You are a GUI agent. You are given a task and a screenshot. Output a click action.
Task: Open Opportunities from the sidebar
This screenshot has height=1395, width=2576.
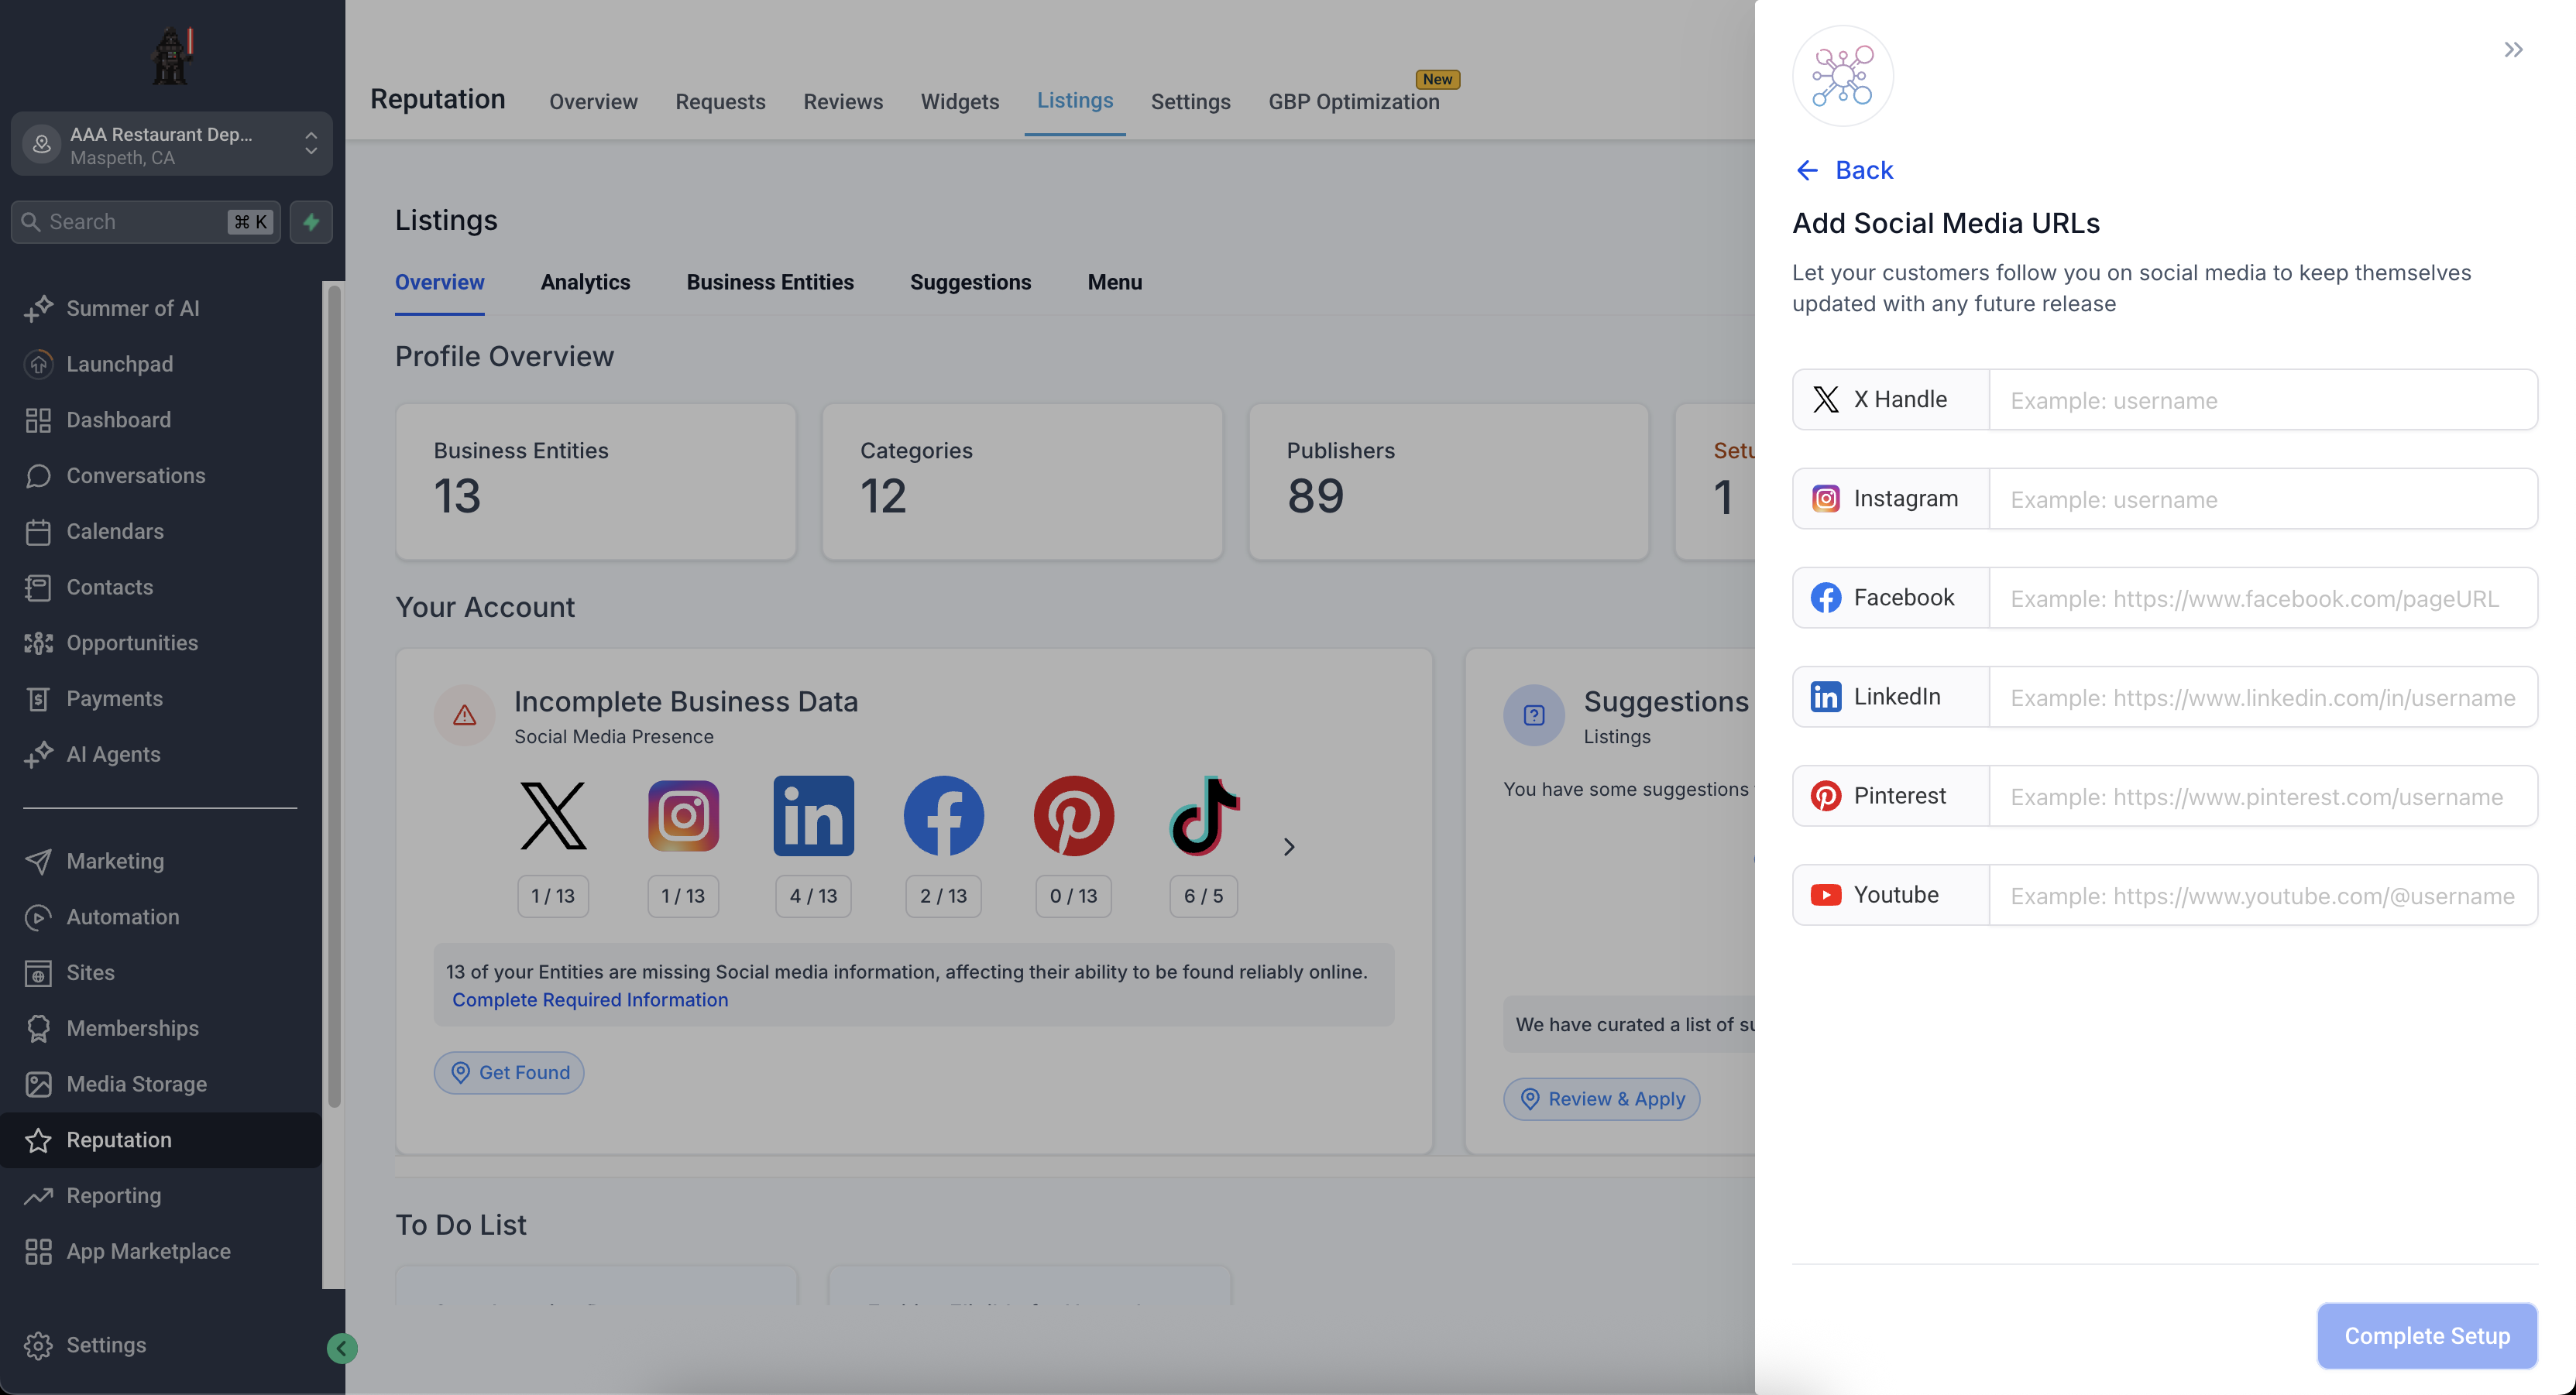coord(132,643)
